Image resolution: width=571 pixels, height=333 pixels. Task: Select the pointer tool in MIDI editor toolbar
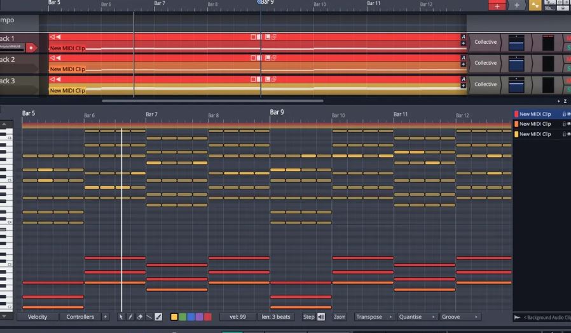(121, 317)
